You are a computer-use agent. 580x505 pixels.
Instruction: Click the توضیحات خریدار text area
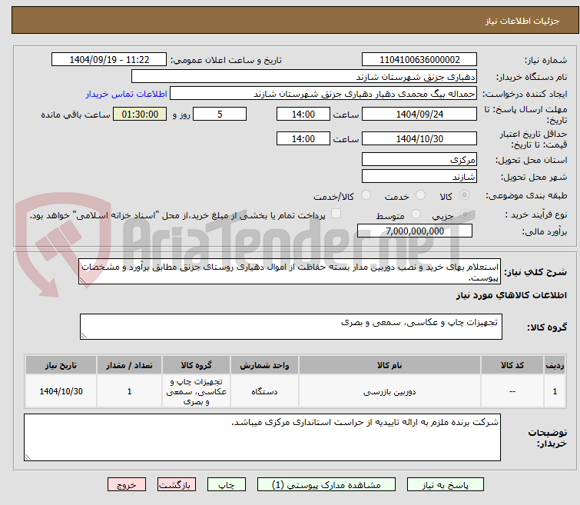262,437
